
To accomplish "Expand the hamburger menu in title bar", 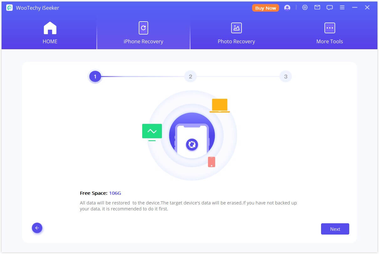I will pyautogui.click(x=342, y=8).
